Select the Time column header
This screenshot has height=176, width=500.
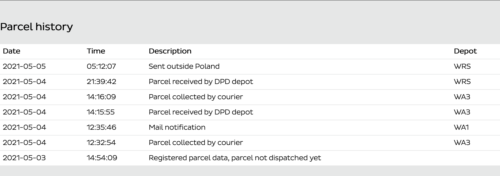point(96,51)
